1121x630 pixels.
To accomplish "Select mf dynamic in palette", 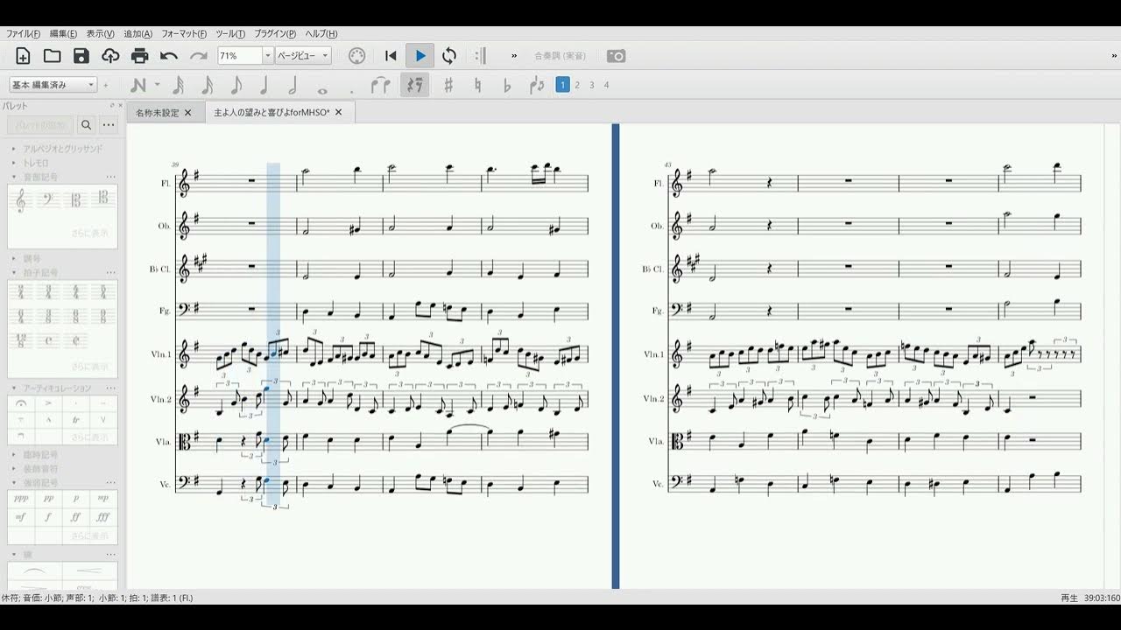I will tap(22, 516).
